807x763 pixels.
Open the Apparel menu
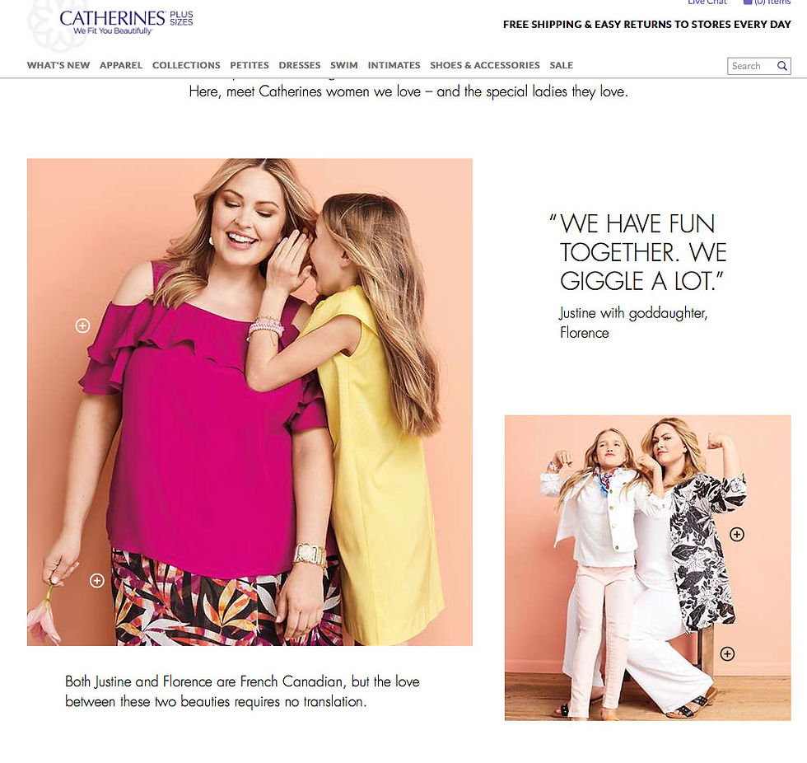pyautogui.click(x=121, y=65)
